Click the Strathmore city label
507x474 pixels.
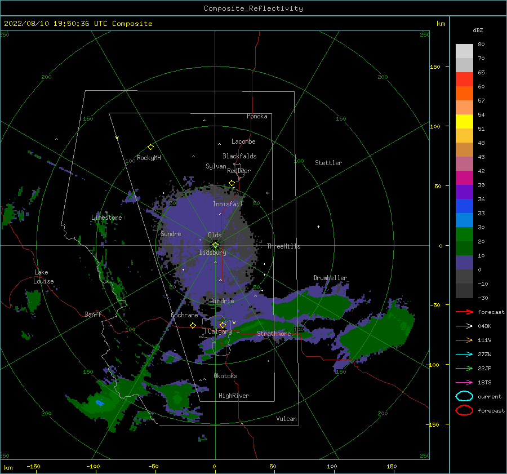point(274,334)
